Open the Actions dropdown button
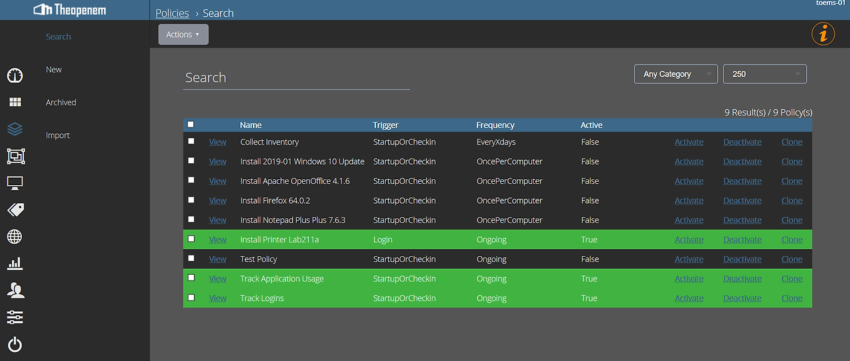Viewport: 850px width, 361px height. pyautogui.click(x=183, y=35)
